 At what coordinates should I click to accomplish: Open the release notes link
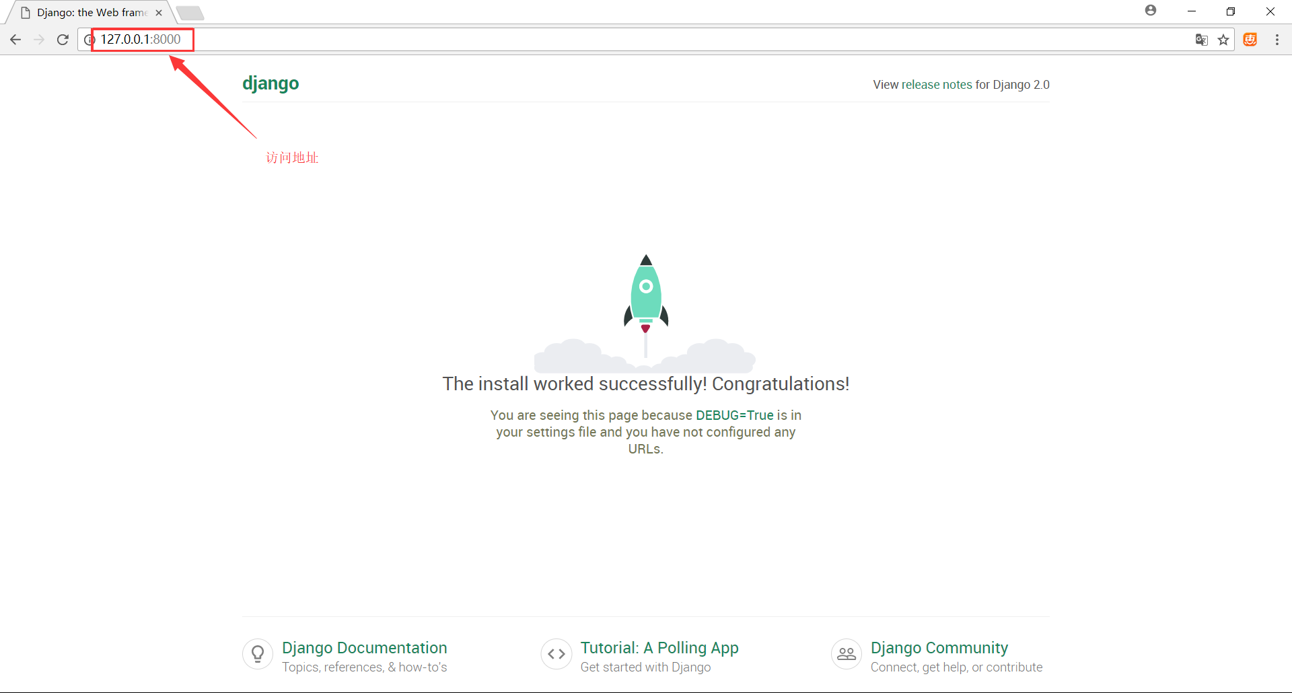[937, 85]
